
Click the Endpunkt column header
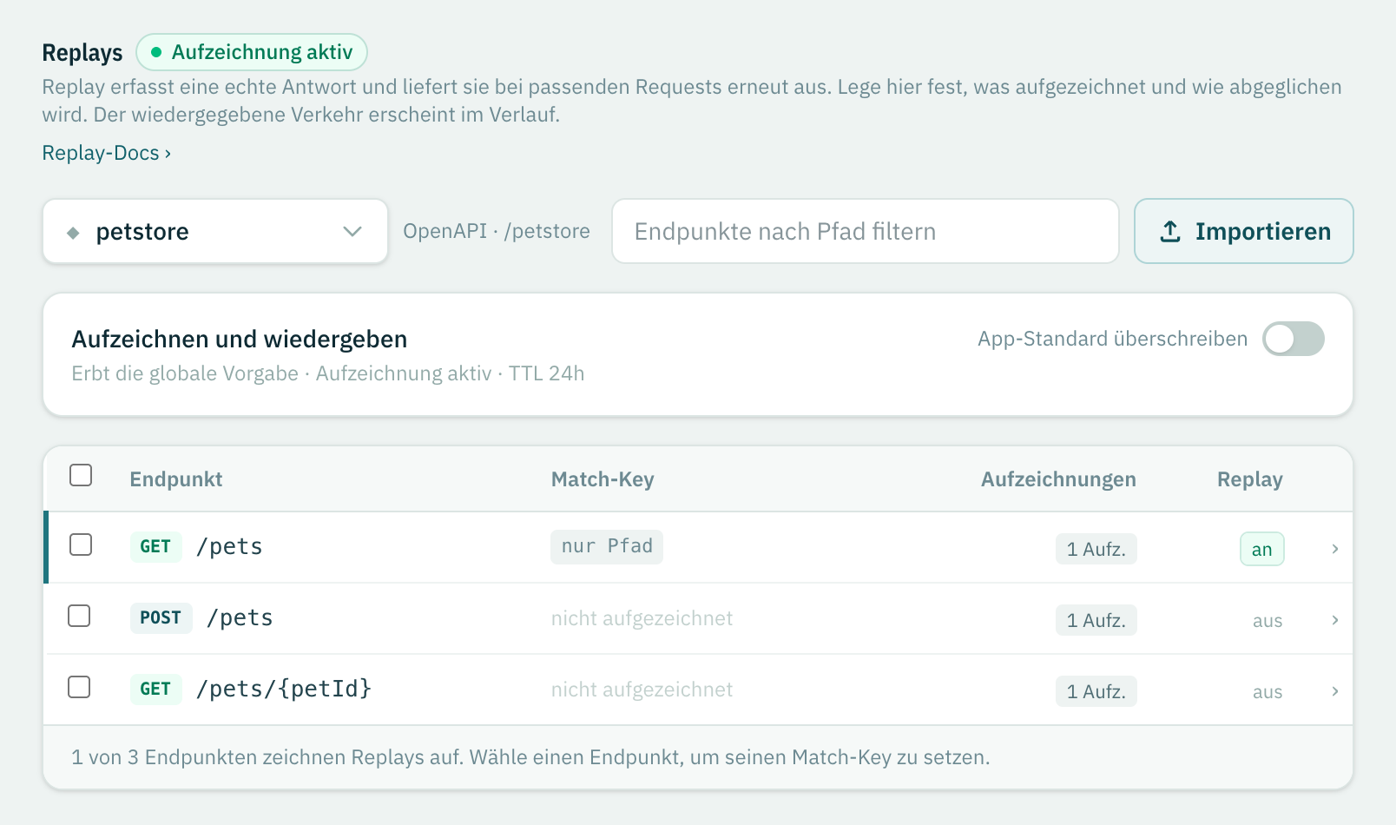176,479
